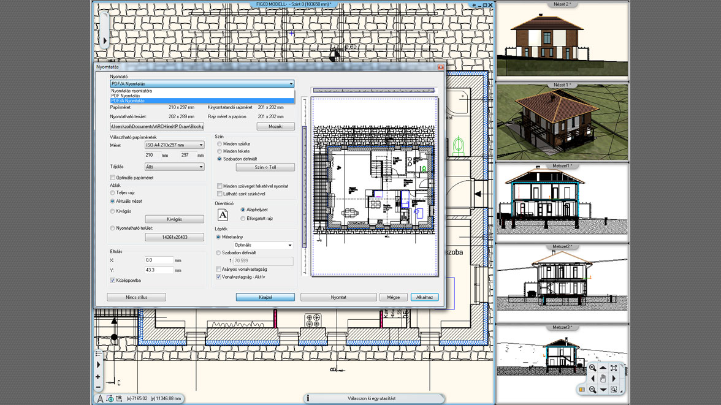Select Szabadon definiált scale option
Viewport: 721px width, 405px height.
pos(218,253)
